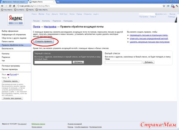Open the Часы dropdown arrow
Screen dimensions: 179x130
click(9, 77)
